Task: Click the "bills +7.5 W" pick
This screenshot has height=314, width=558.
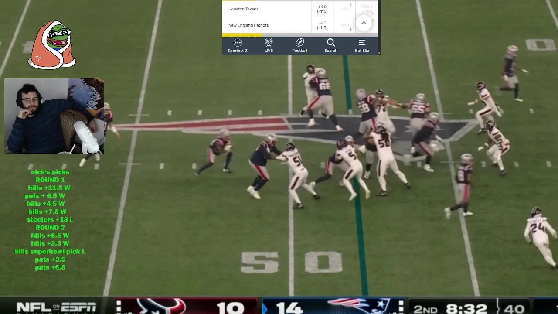Action: tap(48, 212)
